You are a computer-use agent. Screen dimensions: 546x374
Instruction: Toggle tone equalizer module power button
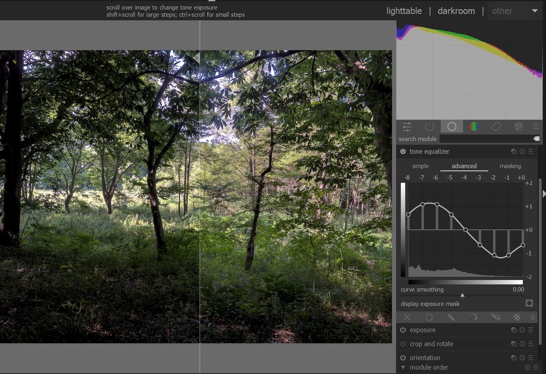click(403, 152)
